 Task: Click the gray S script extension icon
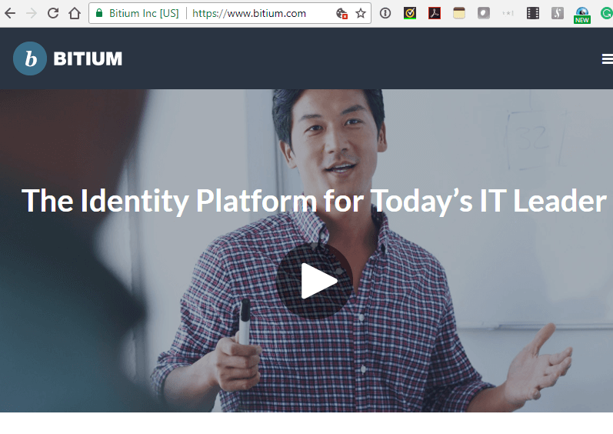coord(558,13)
